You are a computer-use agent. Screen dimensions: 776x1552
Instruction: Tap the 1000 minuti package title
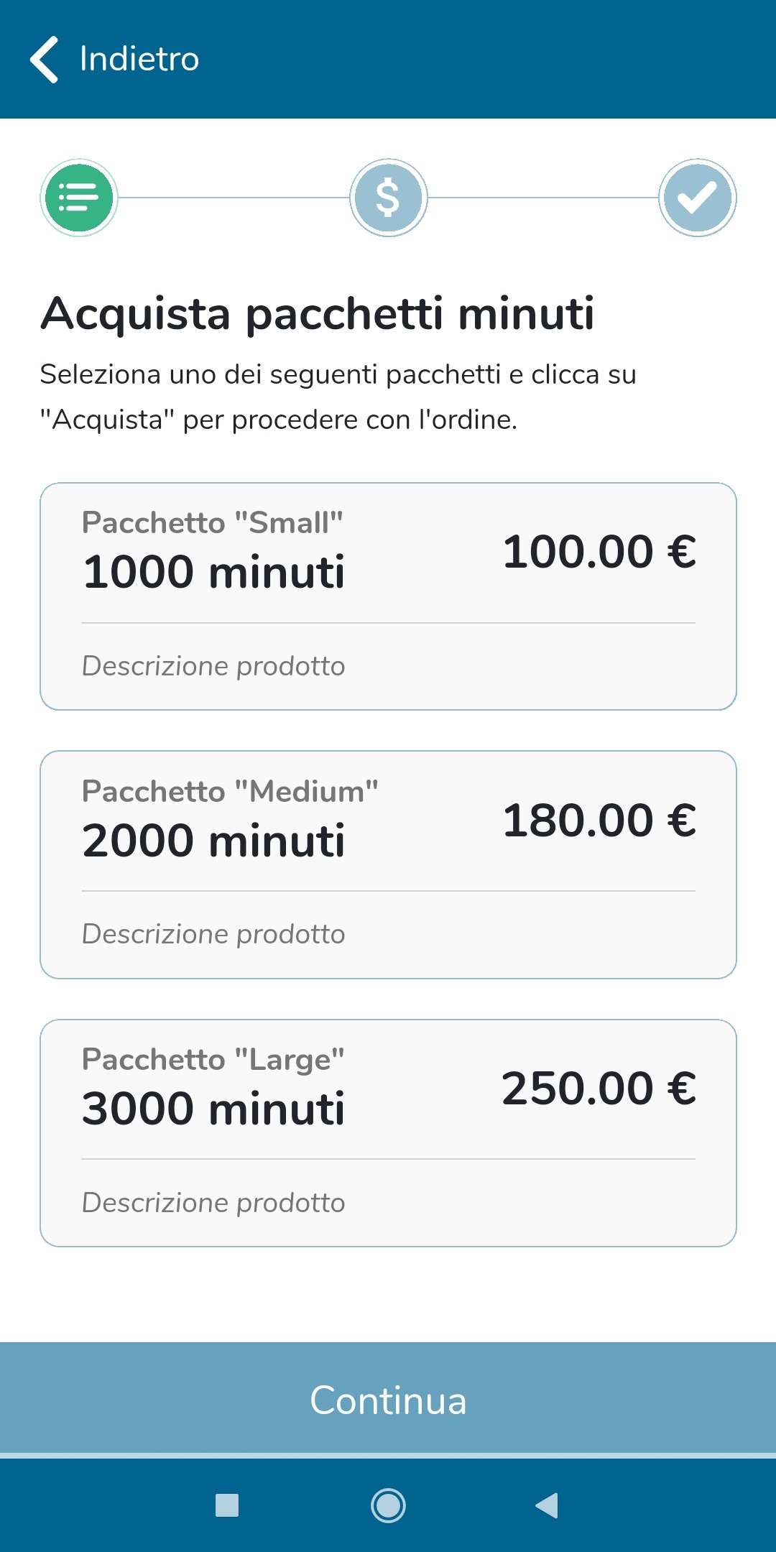(x=213, y=572)
